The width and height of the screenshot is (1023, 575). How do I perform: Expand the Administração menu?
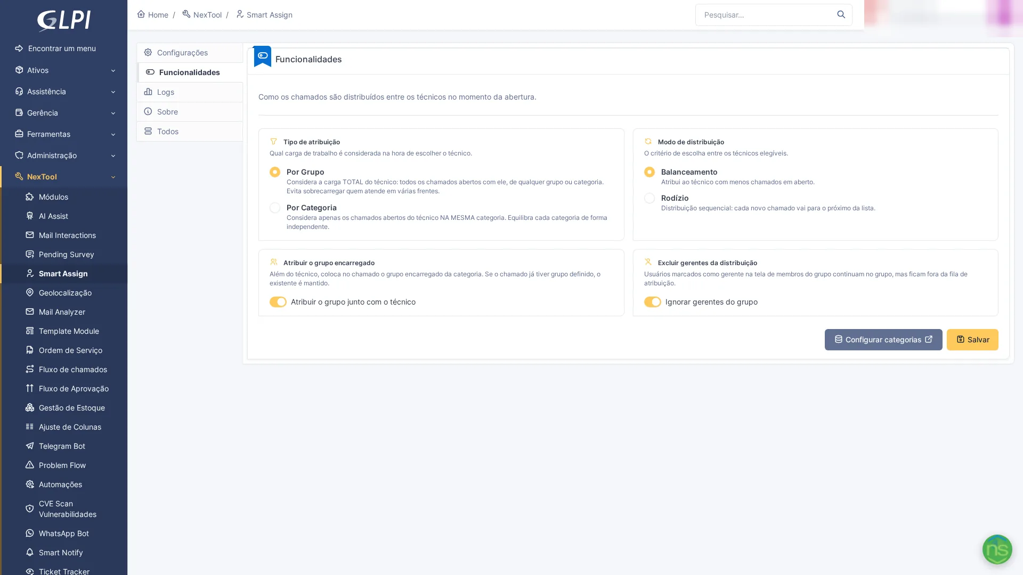tap(64, 155)
